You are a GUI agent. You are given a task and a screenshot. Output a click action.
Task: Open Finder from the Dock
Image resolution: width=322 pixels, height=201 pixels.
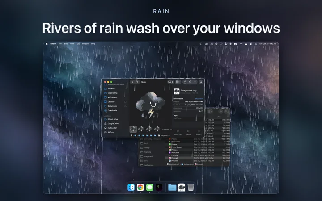[131, 187]
